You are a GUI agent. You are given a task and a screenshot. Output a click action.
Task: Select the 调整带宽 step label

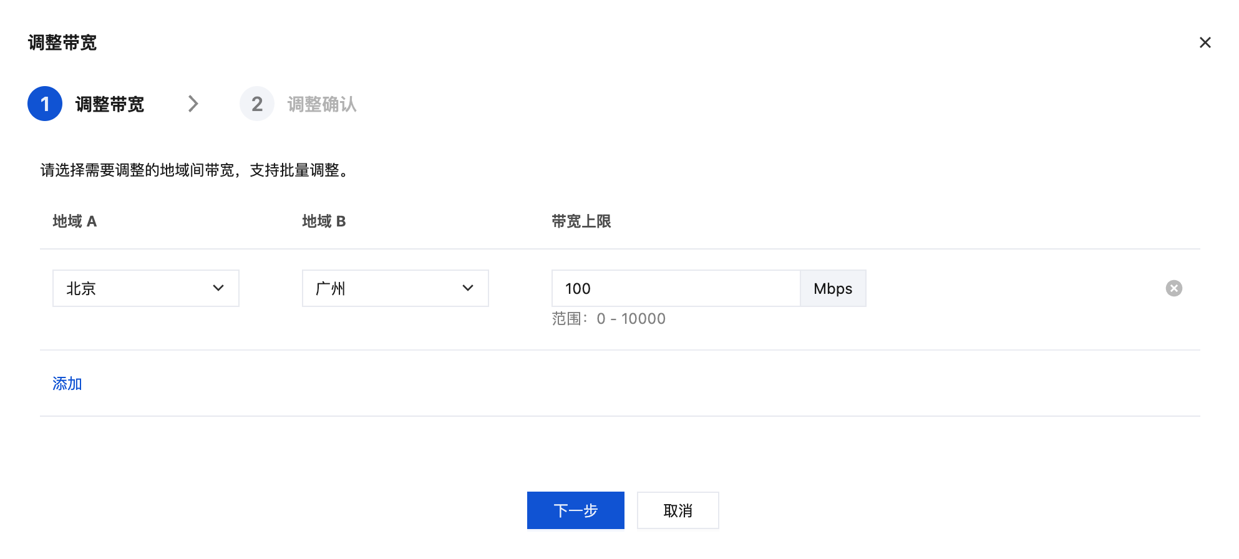point(110,104)
